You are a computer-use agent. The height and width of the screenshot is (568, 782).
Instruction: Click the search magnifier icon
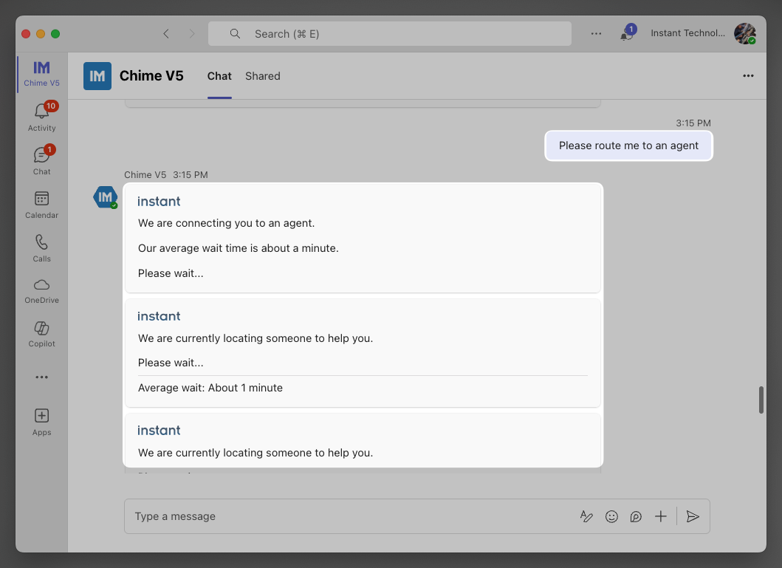pyautogui.click(x=234, y=33)
